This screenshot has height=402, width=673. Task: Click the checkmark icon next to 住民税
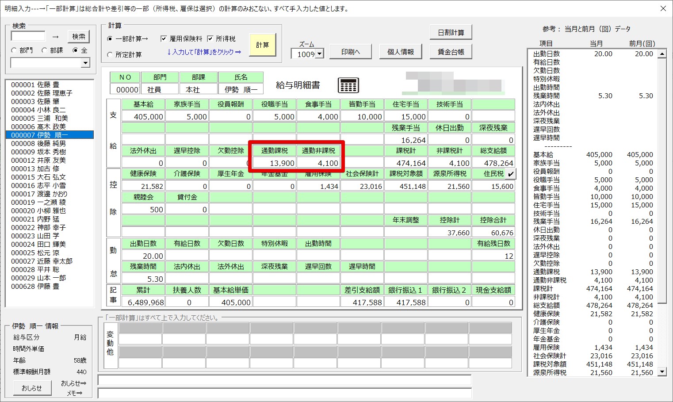click(511, 174)
